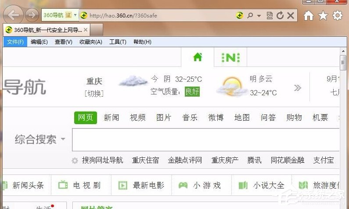This screenshot has height=209, width=349.
Task: Select the 新闻 search category tab
Action: coord(111,118)
